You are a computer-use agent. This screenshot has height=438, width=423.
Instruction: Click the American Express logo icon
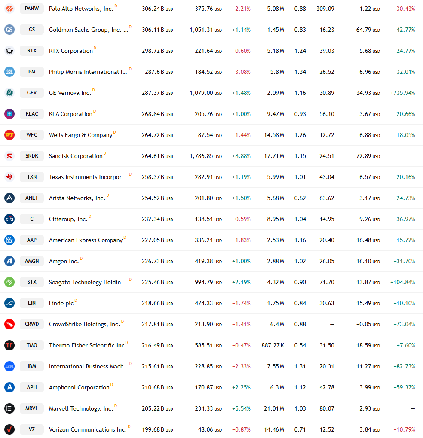click(x=9, y=240)
